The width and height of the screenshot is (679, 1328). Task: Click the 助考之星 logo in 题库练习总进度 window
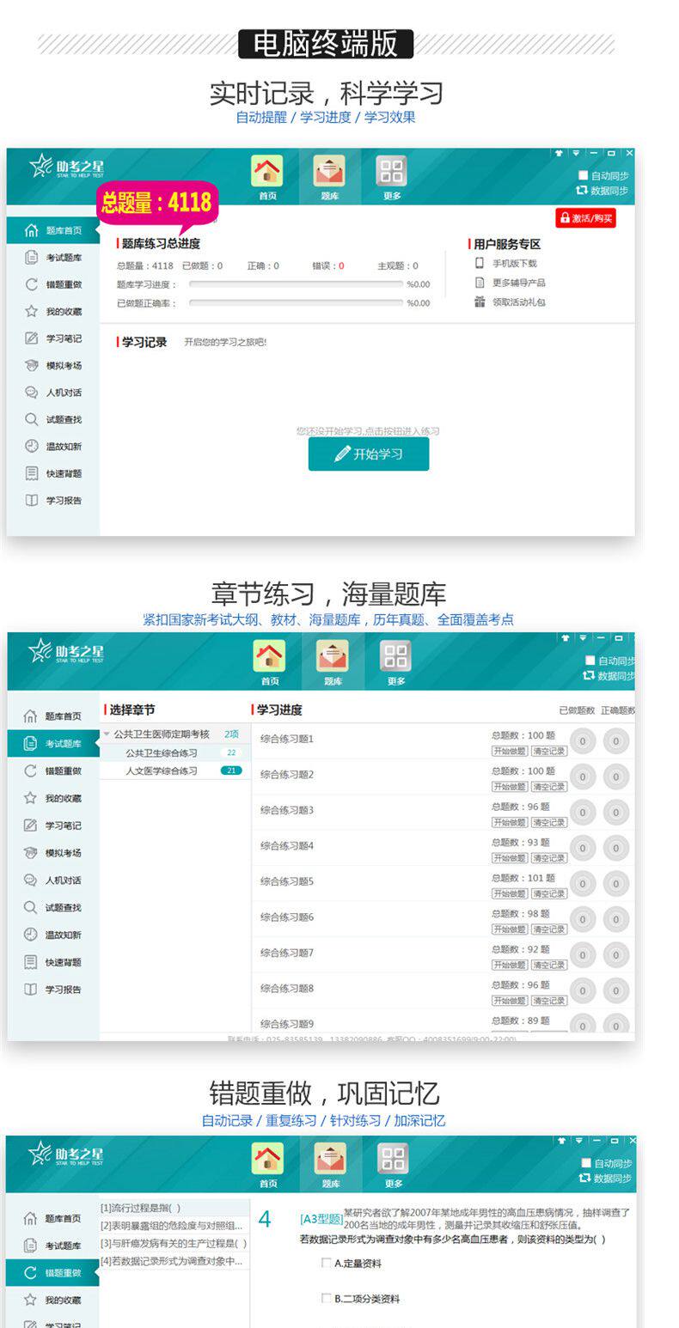click(66, 166)
